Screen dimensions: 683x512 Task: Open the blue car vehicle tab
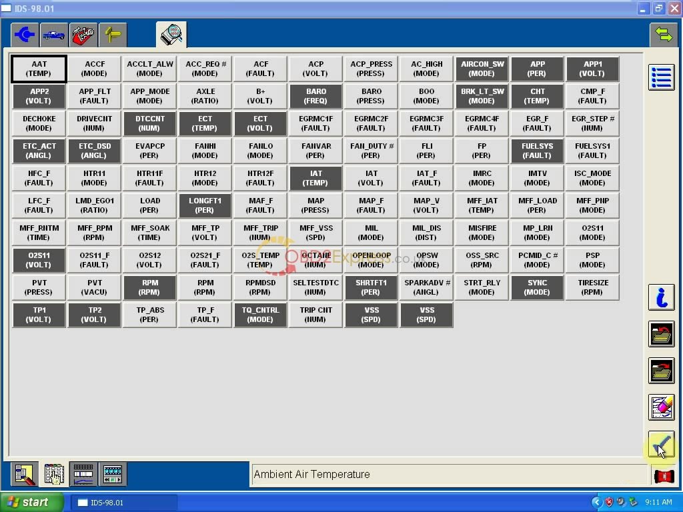pyautogui.click(x=54, y=35)
